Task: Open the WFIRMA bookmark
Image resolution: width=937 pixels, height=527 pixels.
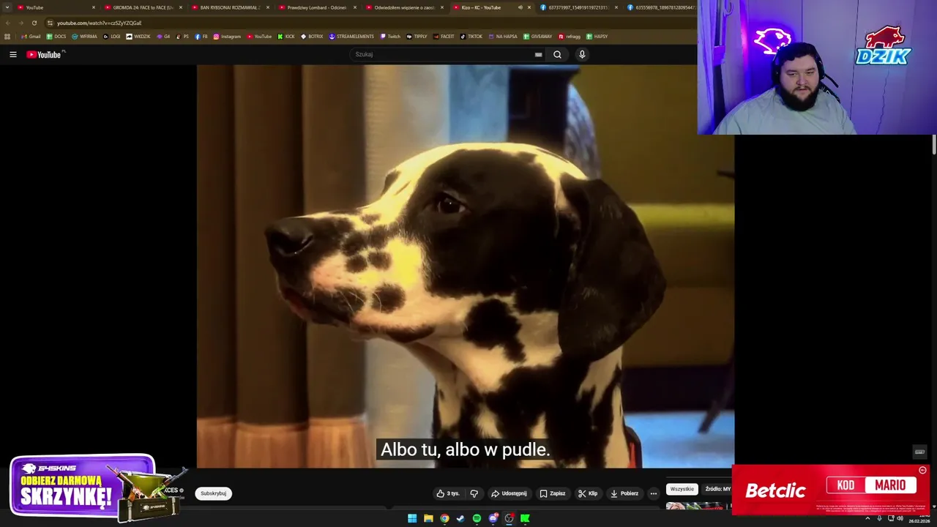Action: pos(84,37)
